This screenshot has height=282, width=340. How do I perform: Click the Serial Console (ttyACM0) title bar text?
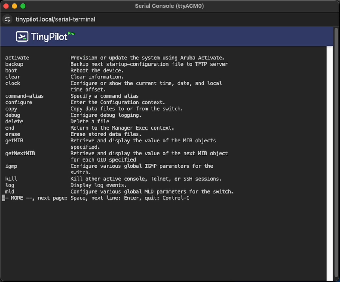[169, 6]
